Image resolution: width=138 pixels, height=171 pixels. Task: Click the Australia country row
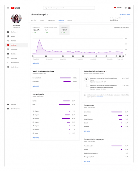[x=106, y=127]
